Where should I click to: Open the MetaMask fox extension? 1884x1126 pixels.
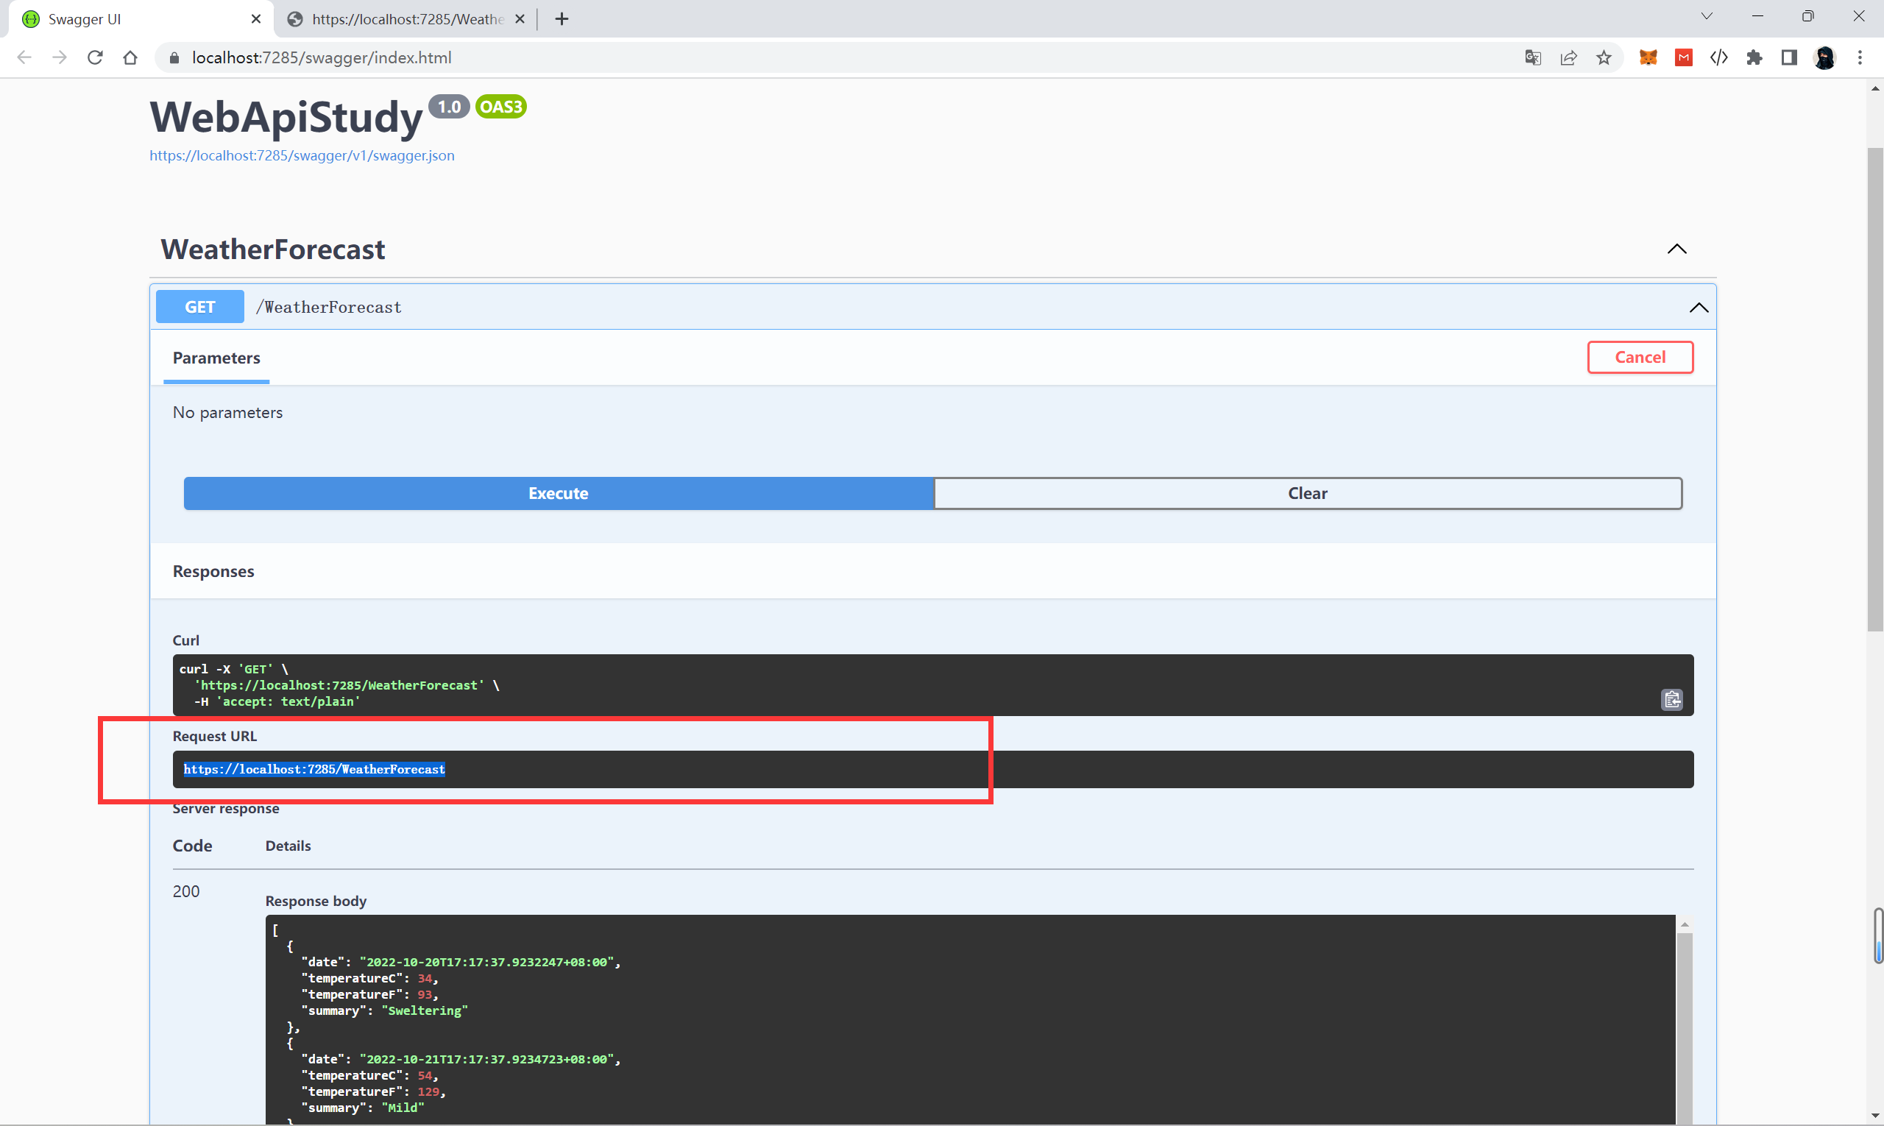coord(1648,57)
